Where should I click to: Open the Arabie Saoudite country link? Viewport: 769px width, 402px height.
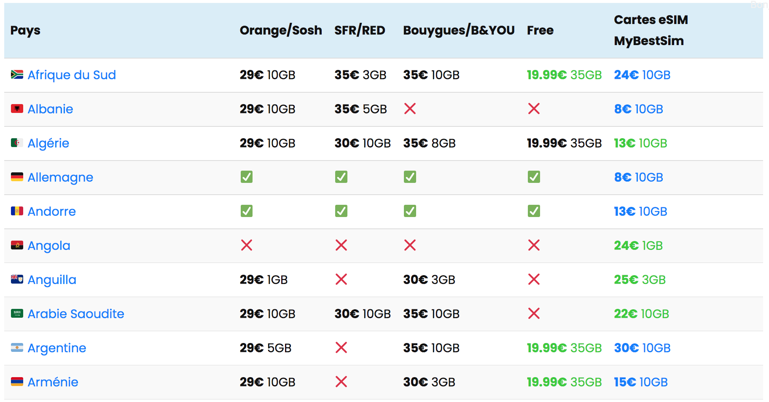click(x=76, y=314)
